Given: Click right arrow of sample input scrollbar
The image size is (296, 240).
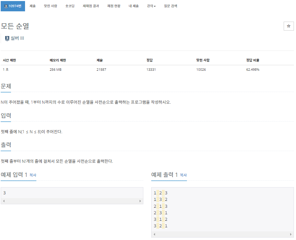Looking at the screenshot, I should coord(140,201).
